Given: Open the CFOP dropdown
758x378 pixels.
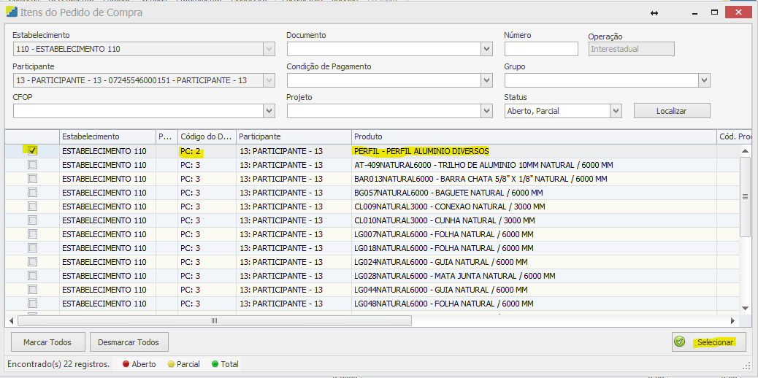Looking at the screenshot, I should click(x=269, y=111).
